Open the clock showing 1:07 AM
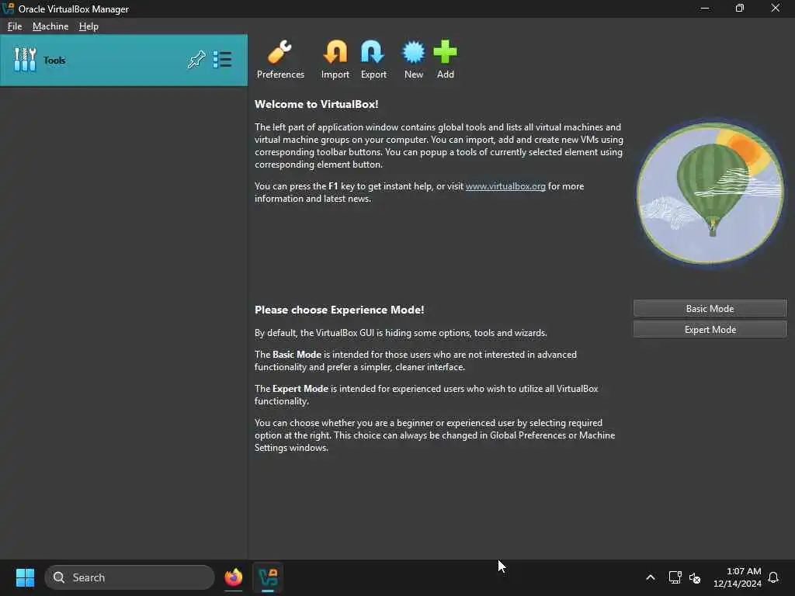Viewport: 795px width, 596px height. [738, 577]
